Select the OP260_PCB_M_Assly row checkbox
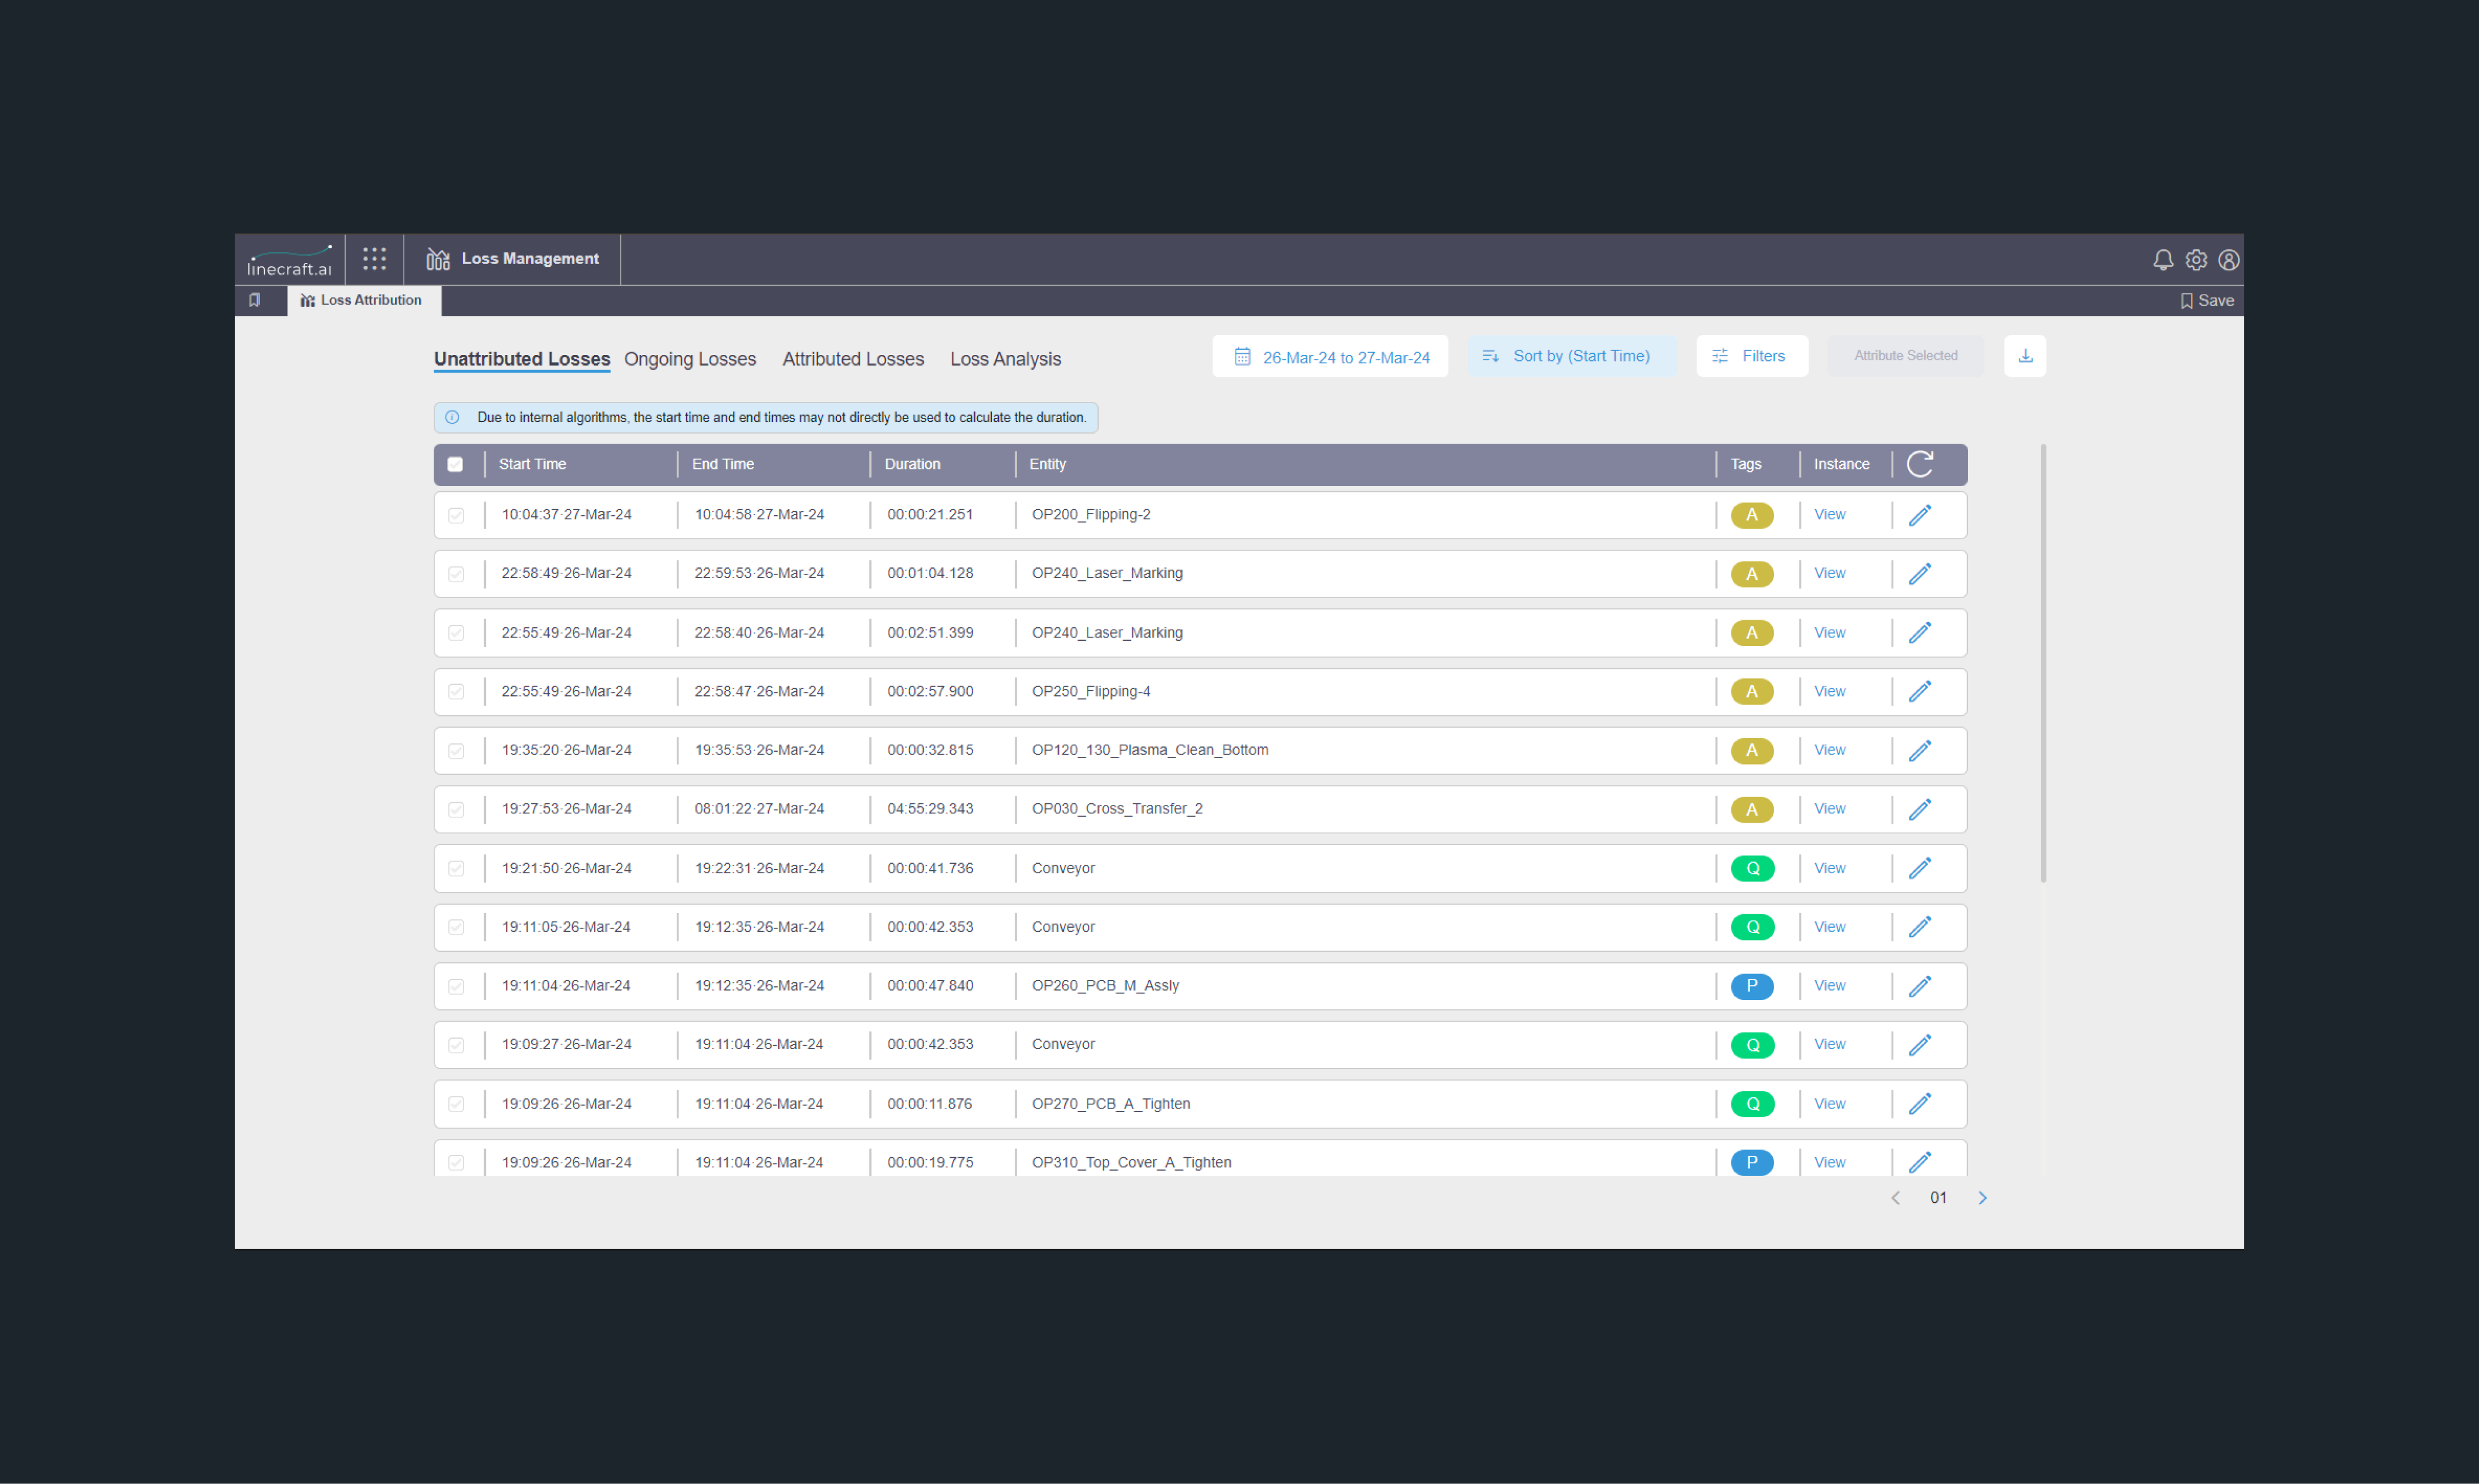 [456, 986]
